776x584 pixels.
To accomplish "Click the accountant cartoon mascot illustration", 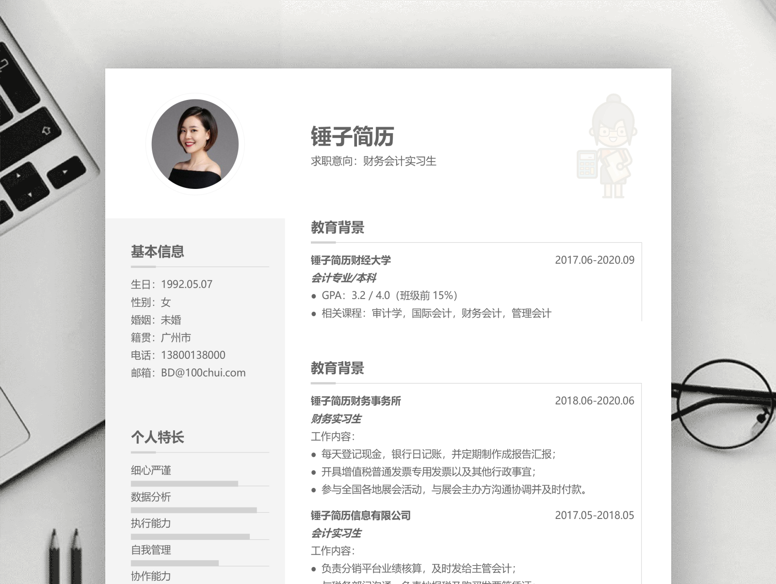I will 607,146.
